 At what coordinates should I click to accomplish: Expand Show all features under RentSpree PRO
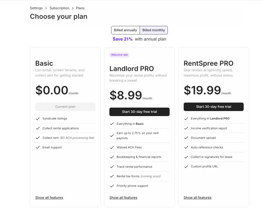(197, 198)
